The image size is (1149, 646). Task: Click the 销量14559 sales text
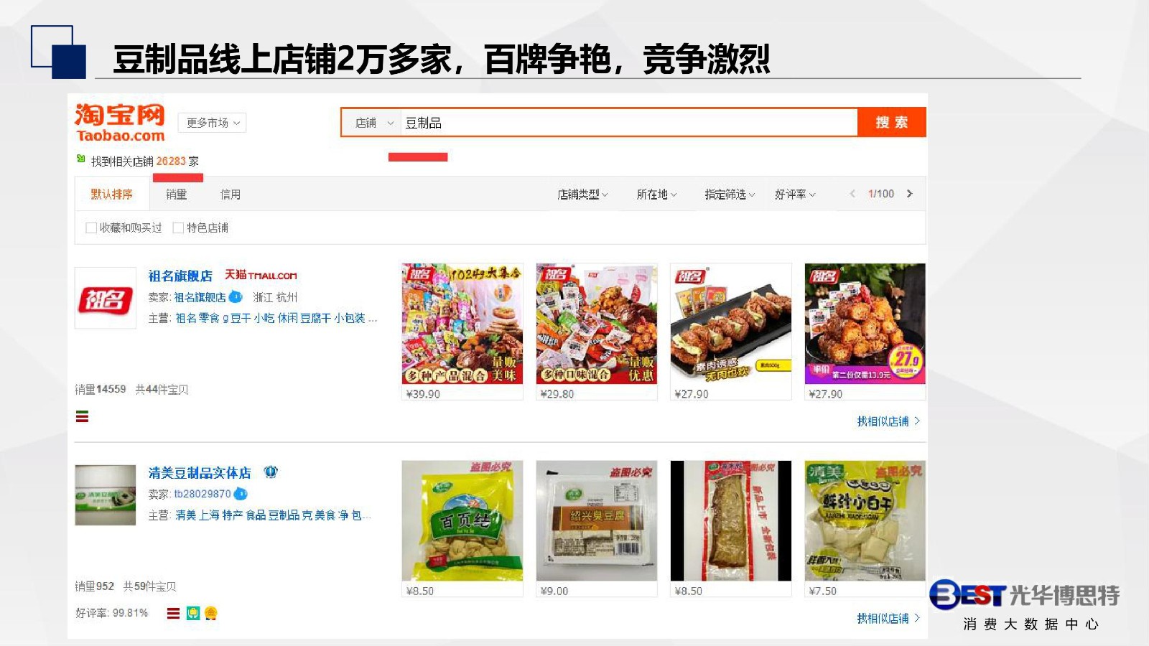click(101, 389)
